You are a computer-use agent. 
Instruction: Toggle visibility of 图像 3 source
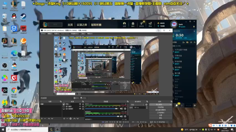[x=80, y=104]
